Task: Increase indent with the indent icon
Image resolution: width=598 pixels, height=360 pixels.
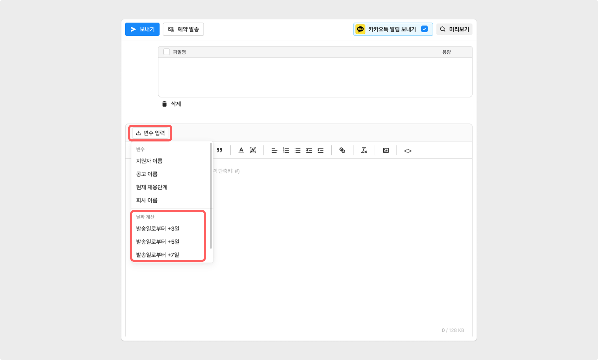Action: 320,150
